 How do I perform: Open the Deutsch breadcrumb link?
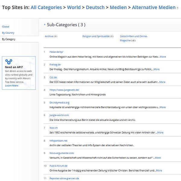coord(95,8)
